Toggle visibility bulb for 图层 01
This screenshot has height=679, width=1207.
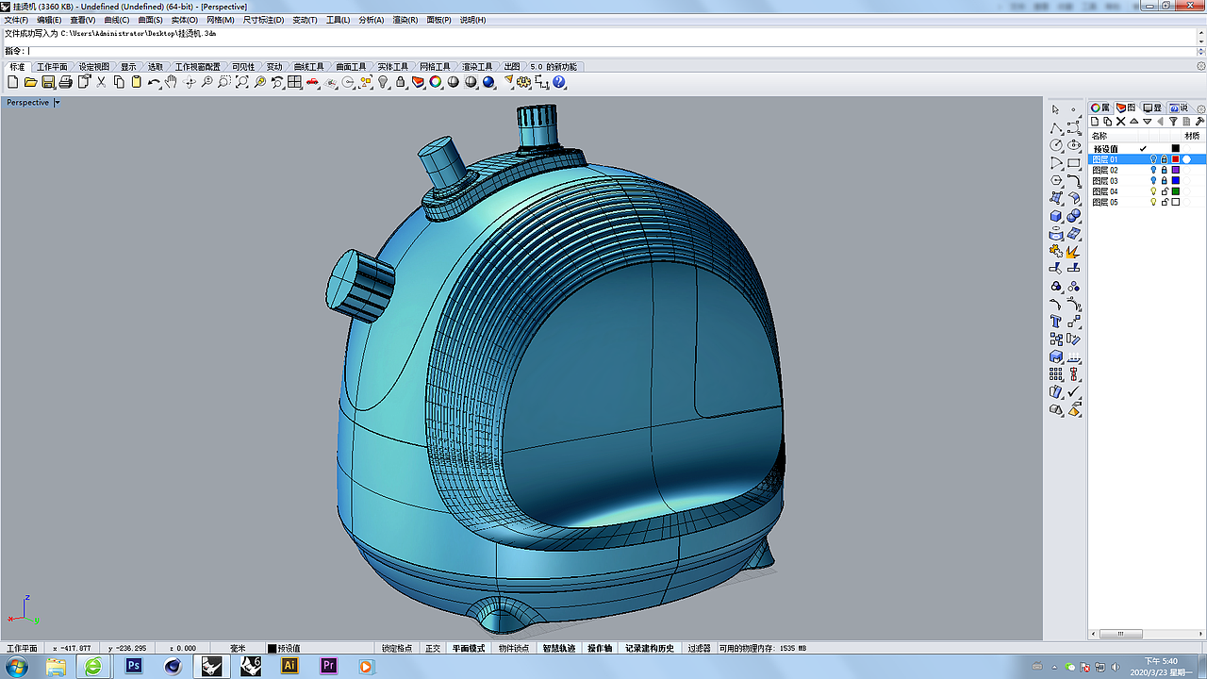click(x=1153, y=159)
